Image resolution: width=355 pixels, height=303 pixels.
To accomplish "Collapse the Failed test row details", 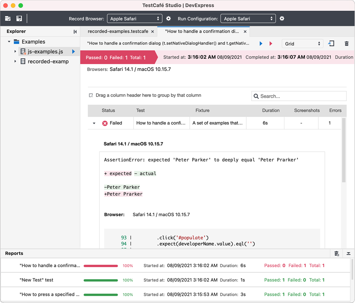I will [x=94, y=123].
